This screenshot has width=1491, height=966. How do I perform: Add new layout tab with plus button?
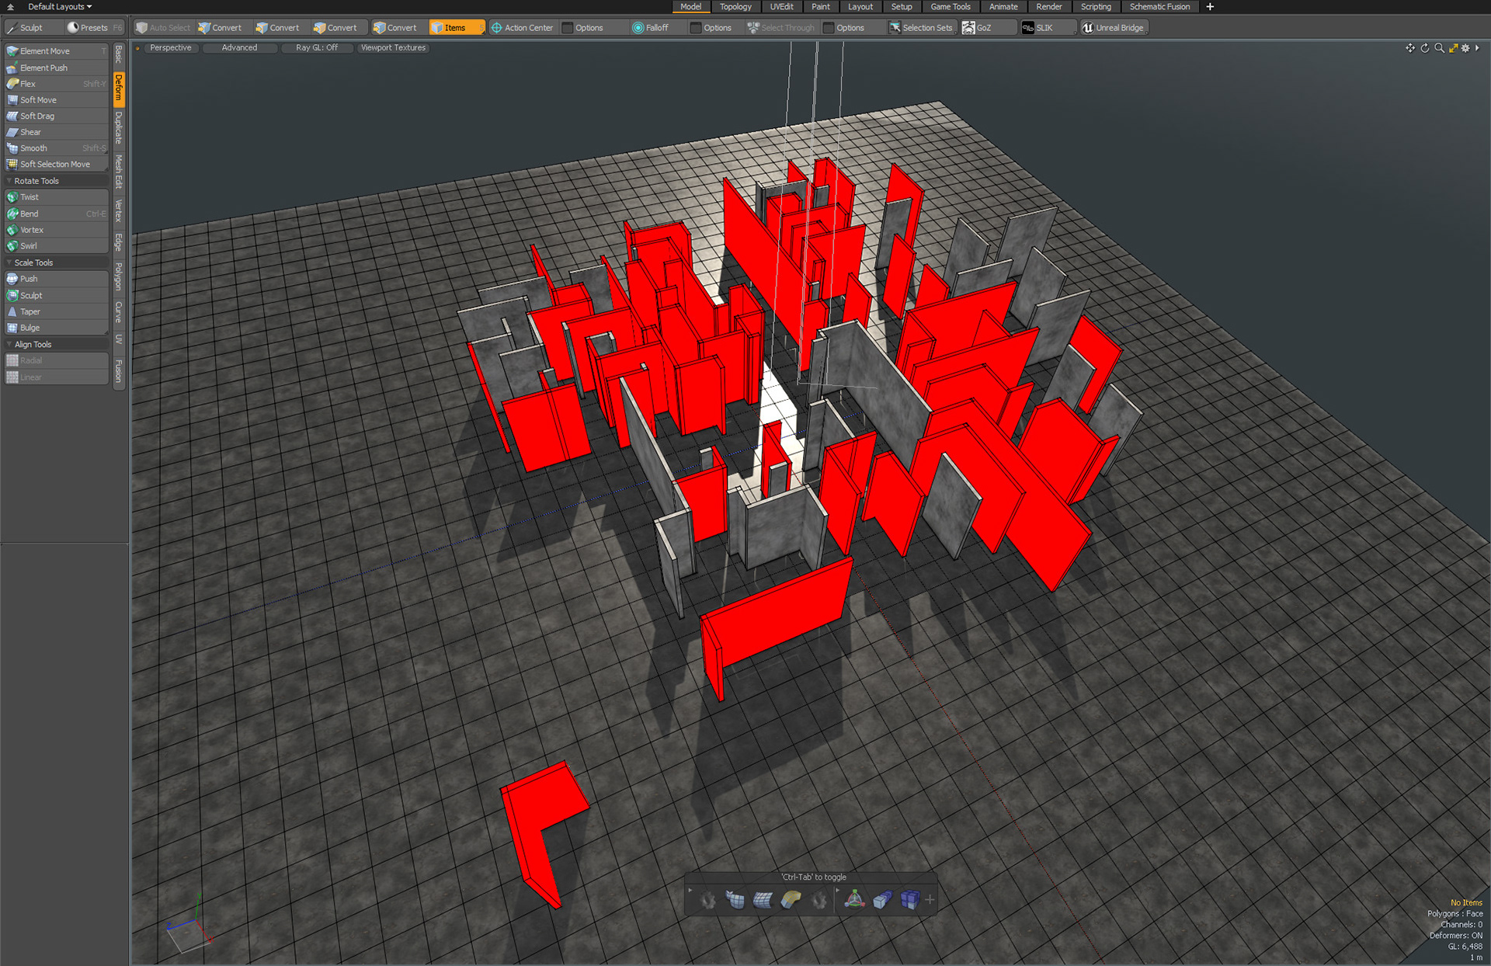point(1209,7)
